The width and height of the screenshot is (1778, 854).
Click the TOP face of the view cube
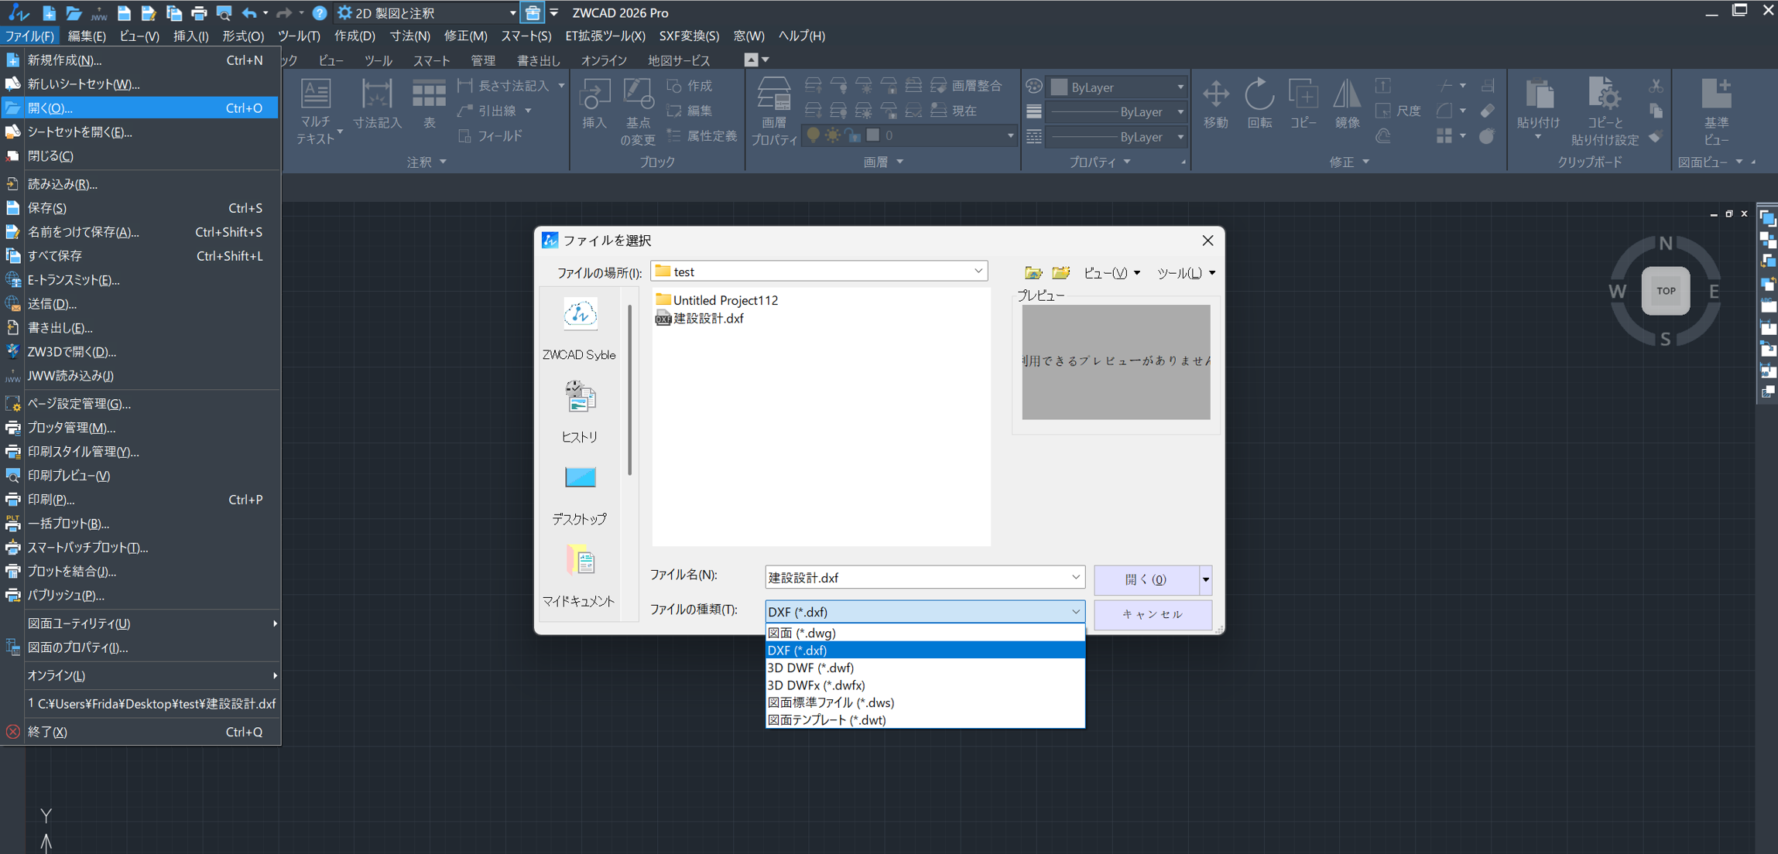click(1666, 291)
